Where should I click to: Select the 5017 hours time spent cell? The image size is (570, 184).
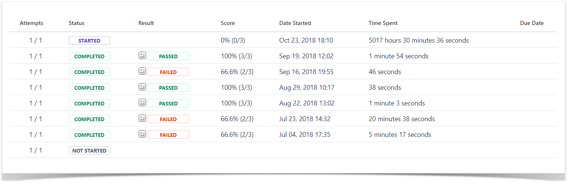point(419,40)
